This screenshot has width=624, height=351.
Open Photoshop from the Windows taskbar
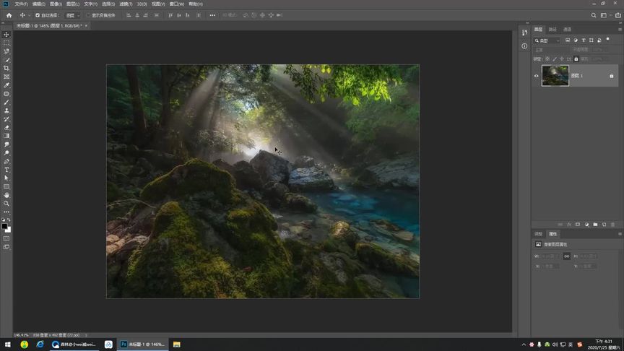(144, 344)
